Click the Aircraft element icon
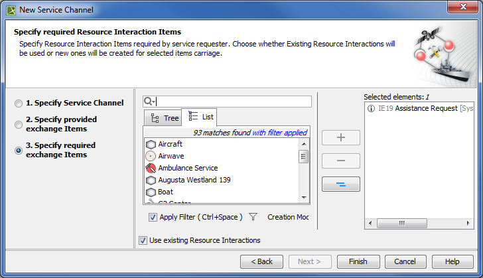Image resolution: width=483 pixels, height=278 pixels. [151, 144]
